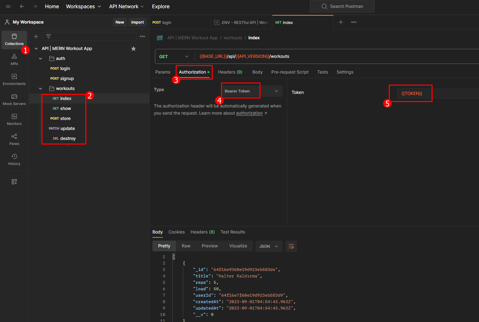The image size is (479, 322).
Task: Open the Tests tab
Action: click(322, 72)
